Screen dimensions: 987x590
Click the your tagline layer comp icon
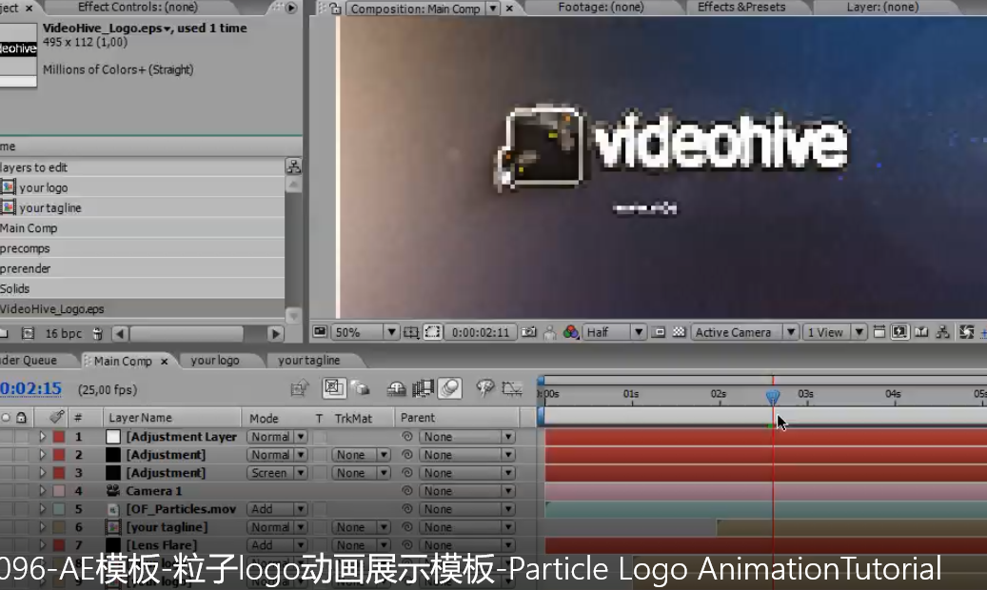[113, 527]
